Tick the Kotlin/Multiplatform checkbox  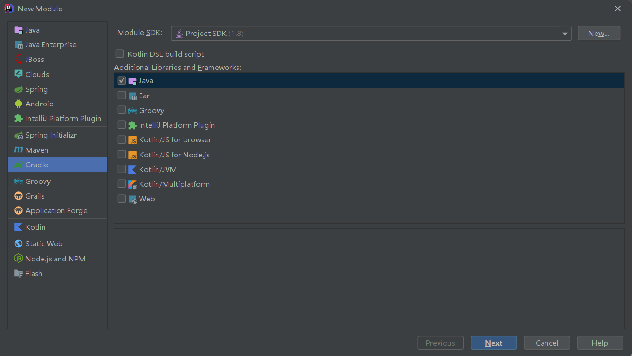point(122,184)
